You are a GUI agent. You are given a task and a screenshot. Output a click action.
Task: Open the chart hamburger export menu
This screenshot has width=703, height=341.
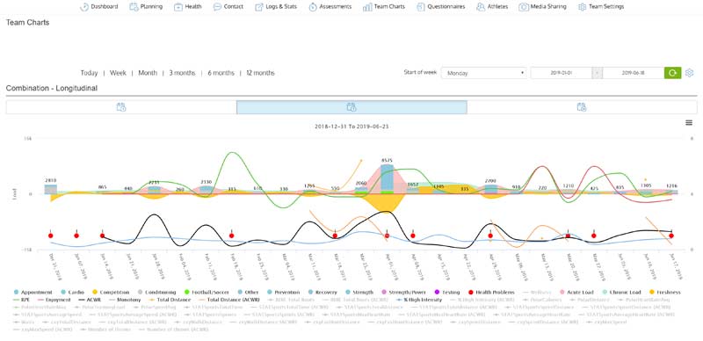point(689,123)
